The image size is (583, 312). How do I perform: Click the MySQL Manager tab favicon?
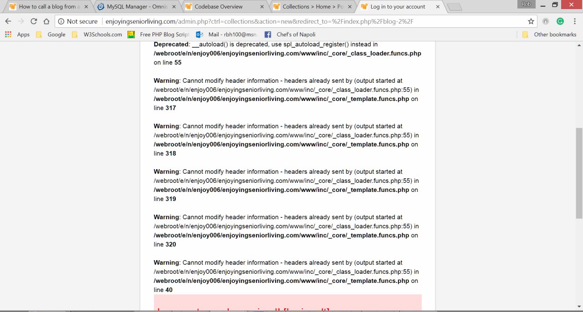coord(101,7)
